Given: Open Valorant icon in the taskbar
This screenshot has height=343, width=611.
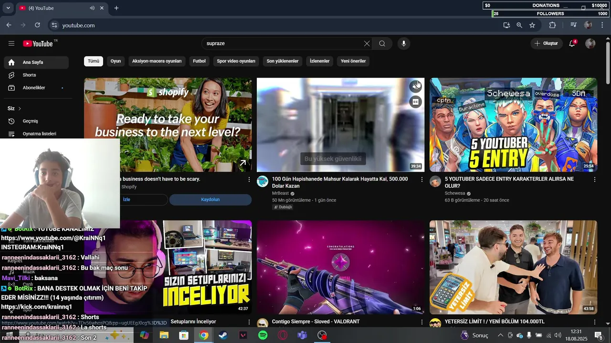Looking at the screenshot, I should click(x=243, y=335).
